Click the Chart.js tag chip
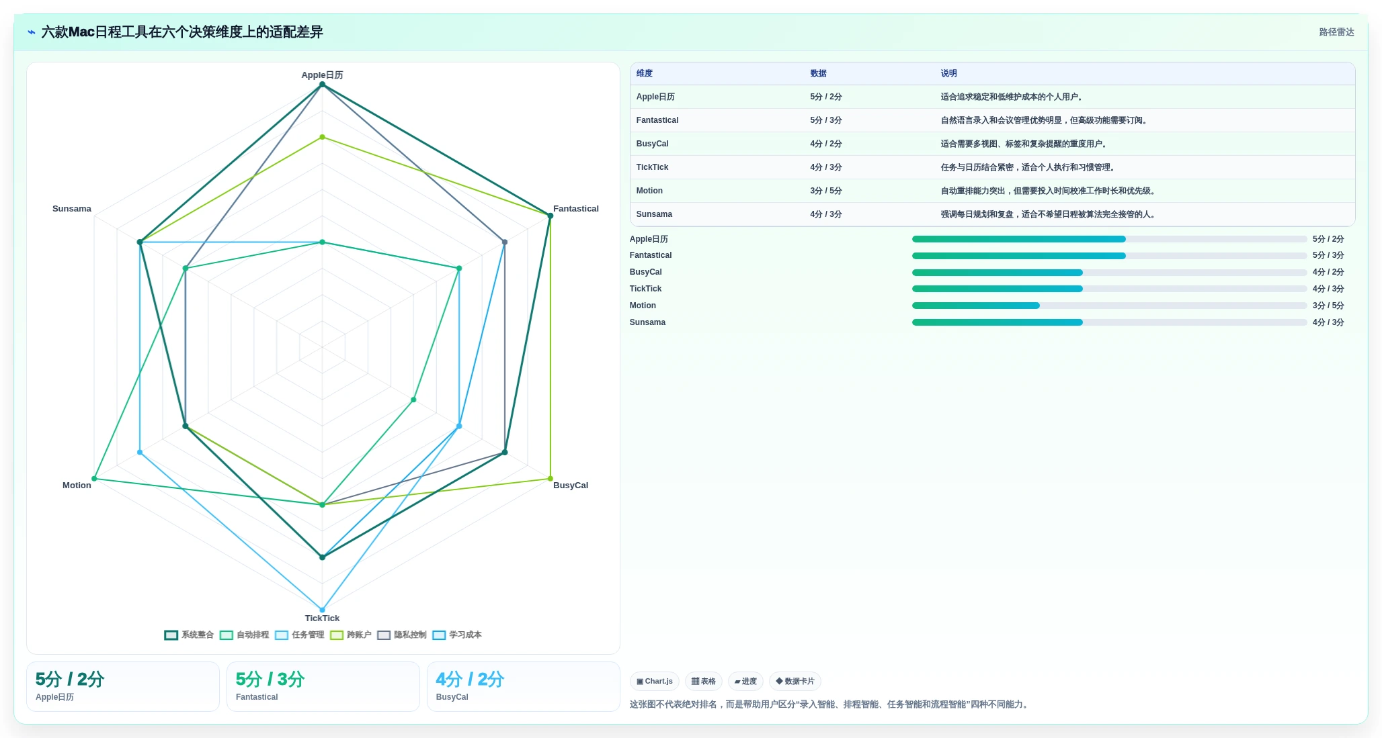1382x738 pixels. pos(655,681)
